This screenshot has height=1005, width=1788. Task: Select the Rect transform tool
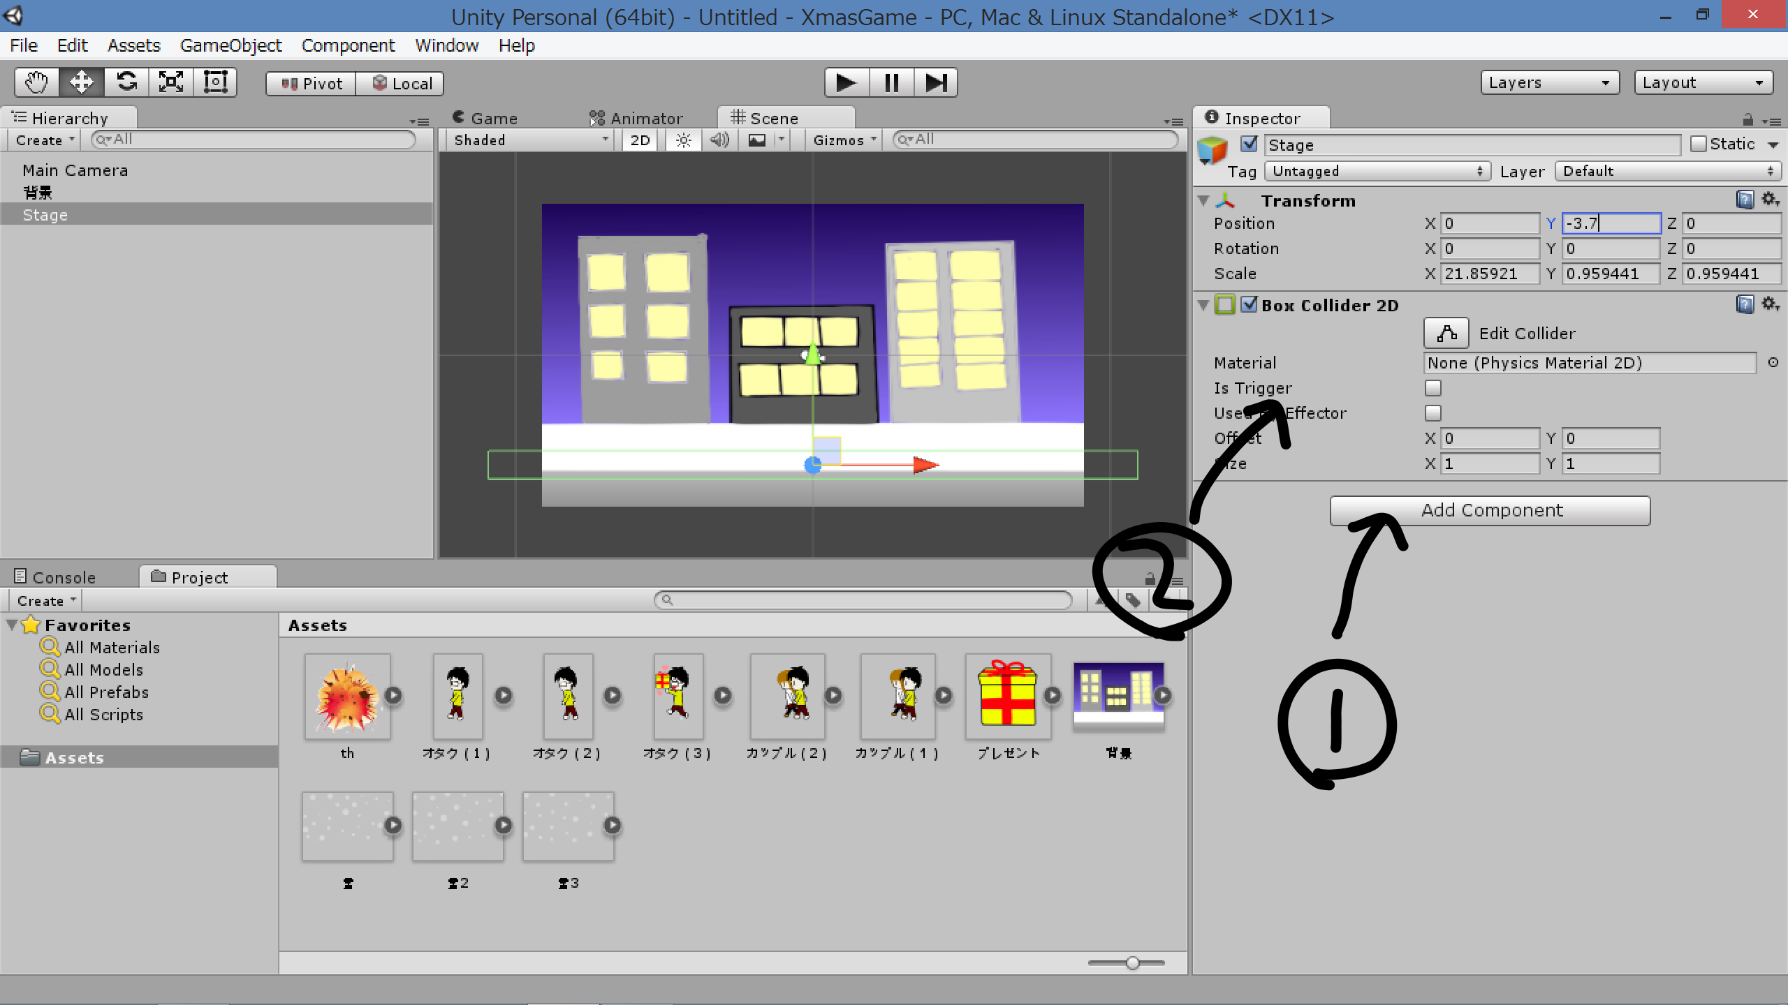click(215, 82)
